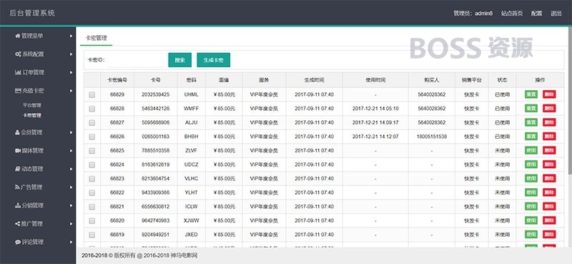Click 使用 for card 66824
Screen dimensions: 572x264
(531, 165)
